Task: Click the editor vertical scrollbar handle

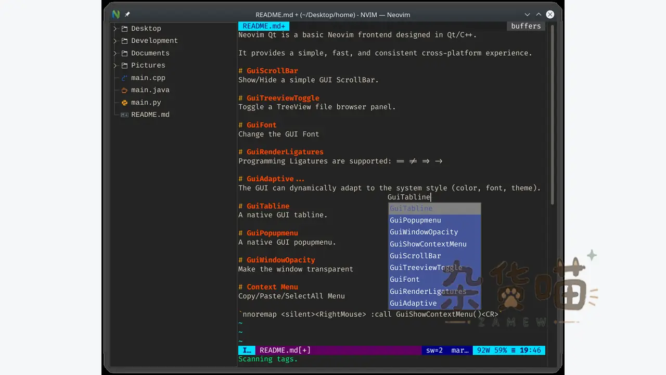Action: 552,115
